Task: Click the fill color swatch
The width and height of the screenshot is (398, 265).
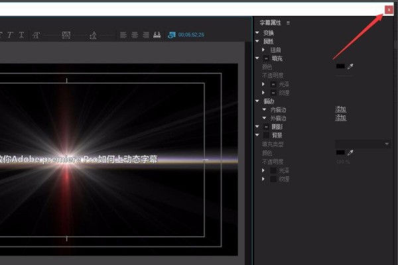Action: click(x=340, y=66)
